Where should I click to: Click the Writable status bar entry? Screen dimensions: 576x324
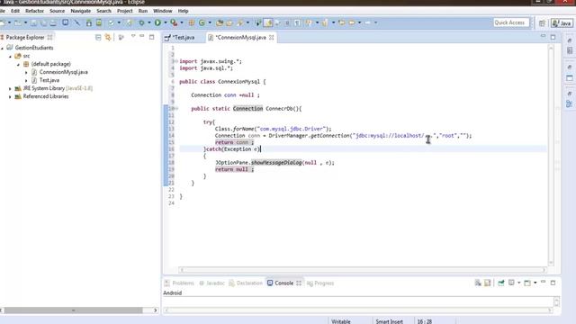click(341, 321)
